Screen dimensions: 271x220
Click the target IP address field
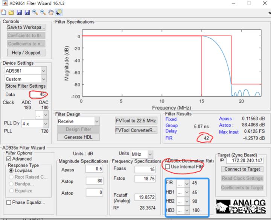pyautogui.click(x=245, y=161)
